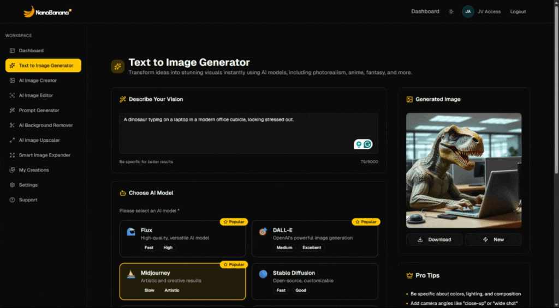Click the NanoBanana logo

tap(47, 11)
